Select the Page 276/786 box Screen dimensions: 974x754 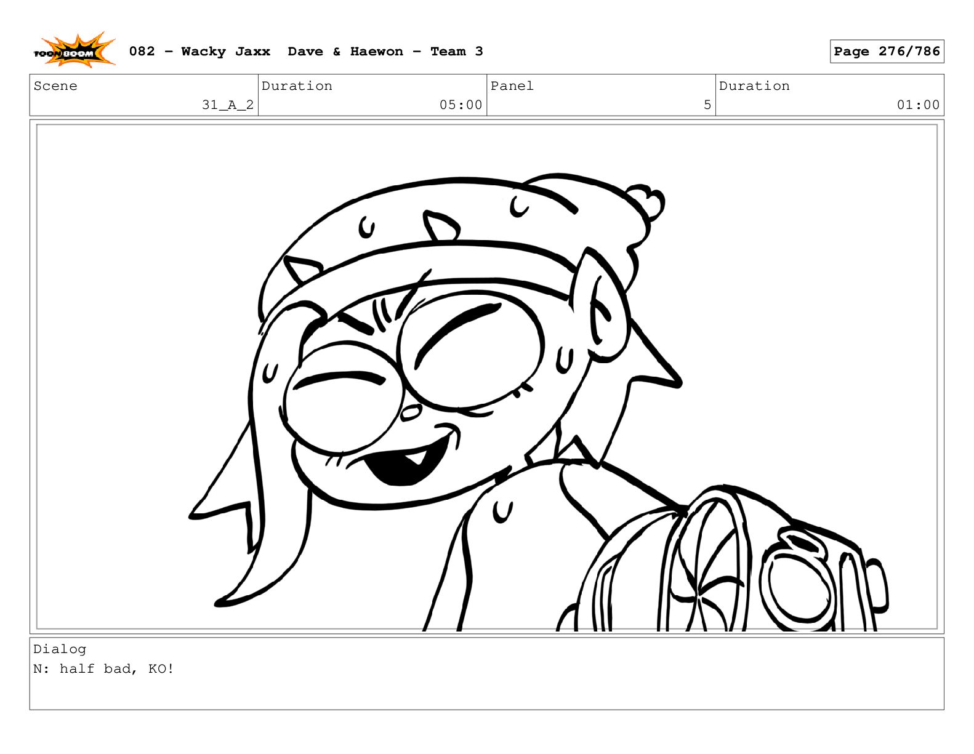pyautogui.click(x=886, y=52)
